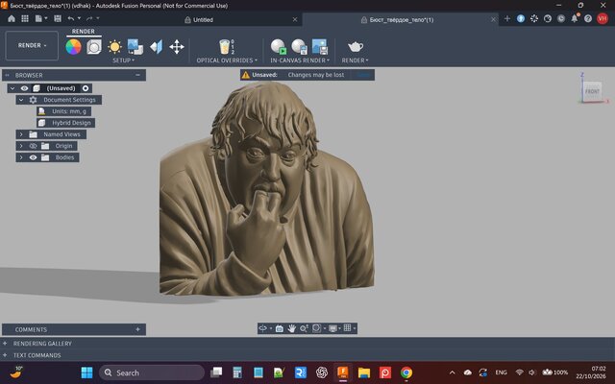Viewport: 615px width, 384px height.
Task: Click the Optical Overrides glass icon
Action: [x=227, y=47]
